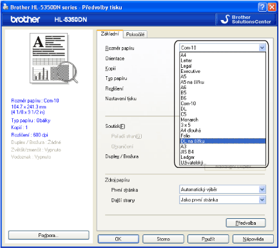This screenshot has width=279, height=248.
Task: Select Legal from the paper size list
Action: pyautogui.click(x=222, y=66)
